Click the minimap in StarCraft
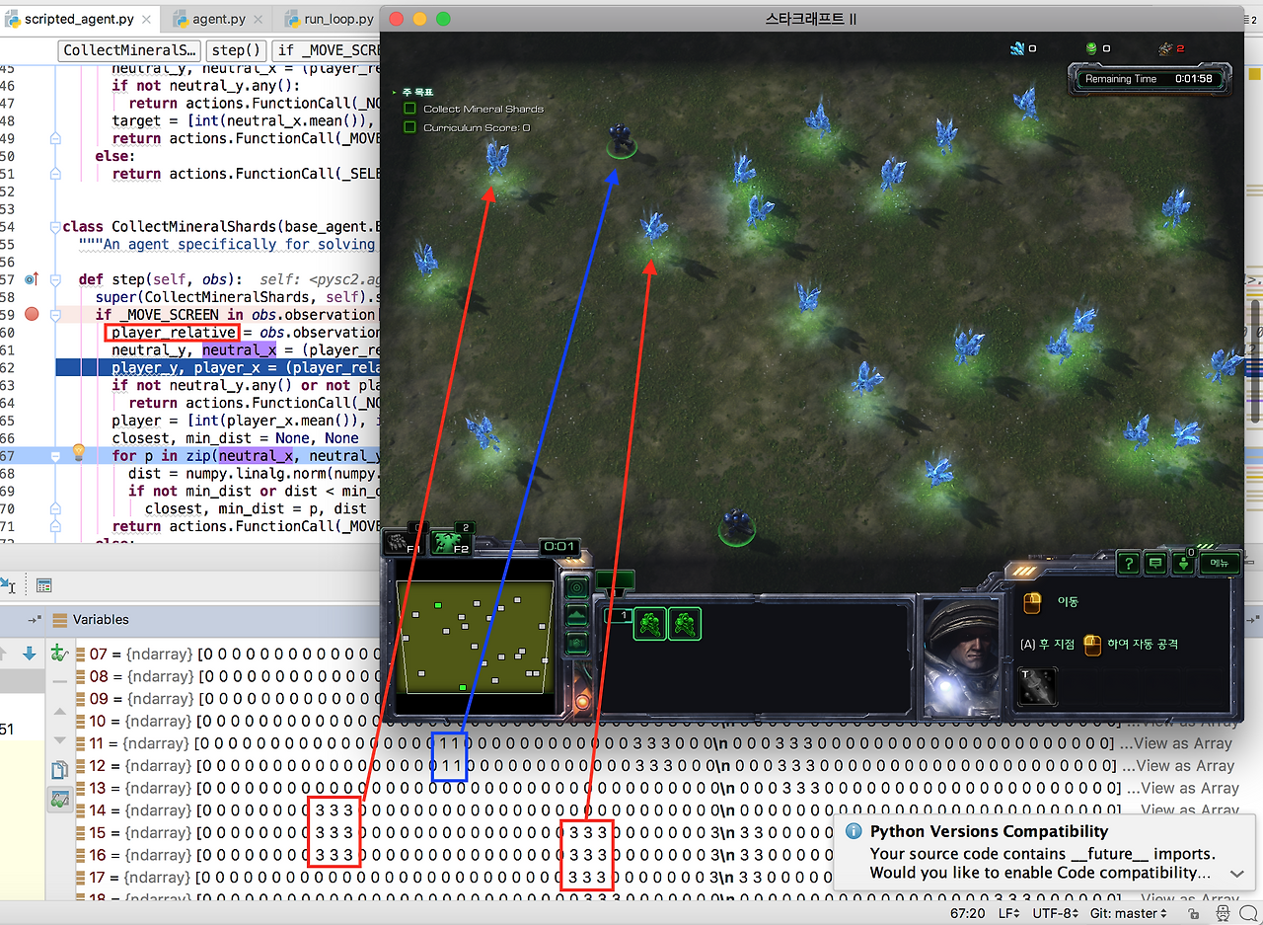 pyautogui.click(x=475, y=637)
